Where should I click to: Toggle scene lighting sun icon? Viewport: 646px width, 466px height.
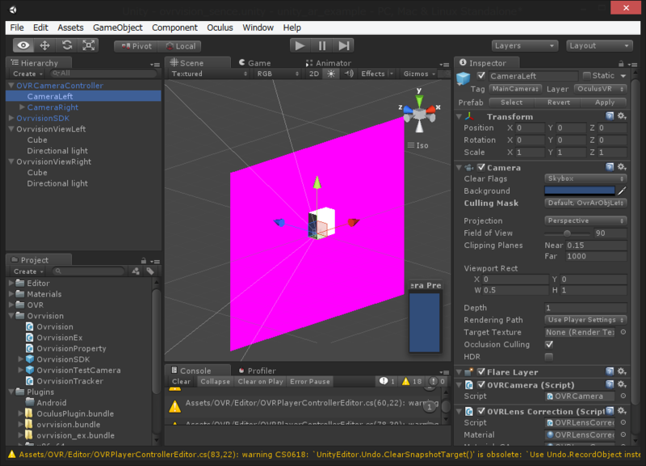tap(331, 73)
